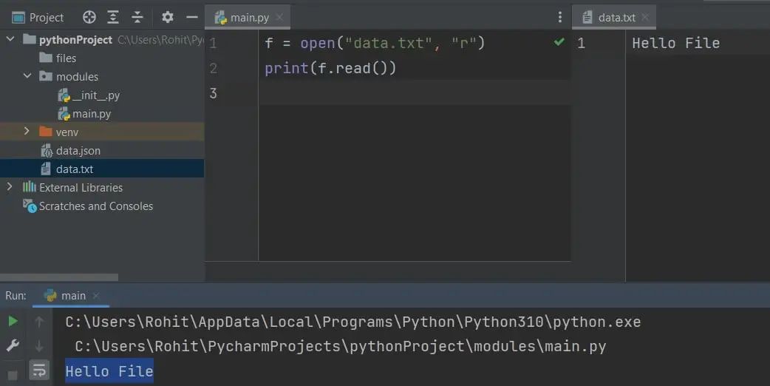This screenshot has height=386, width=770.
Task: Select data.txt in the project tree
Action: click(x=102, y=169)
